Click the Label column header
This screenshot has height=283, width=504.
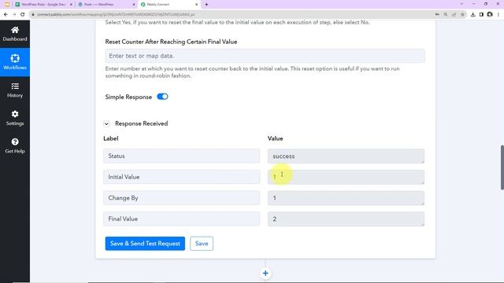click(x=111, y=138)
